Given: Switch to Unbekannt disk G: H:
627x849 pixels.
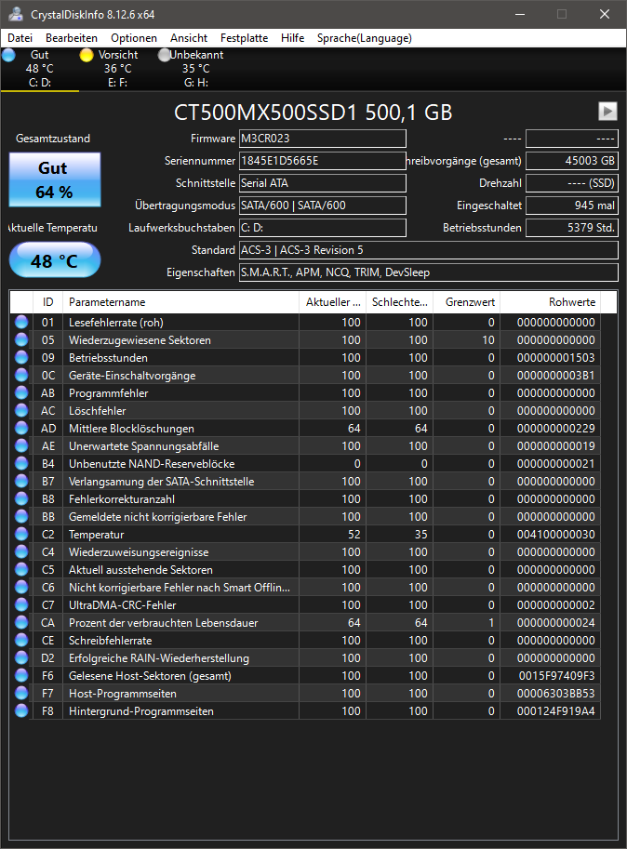Looking at the screenshot, I should [x=195, y=69].
